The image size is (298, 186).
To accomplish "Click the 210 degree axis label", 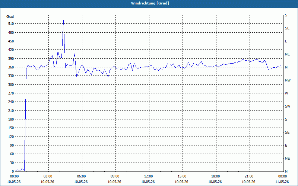I will [x=11, y=110].
